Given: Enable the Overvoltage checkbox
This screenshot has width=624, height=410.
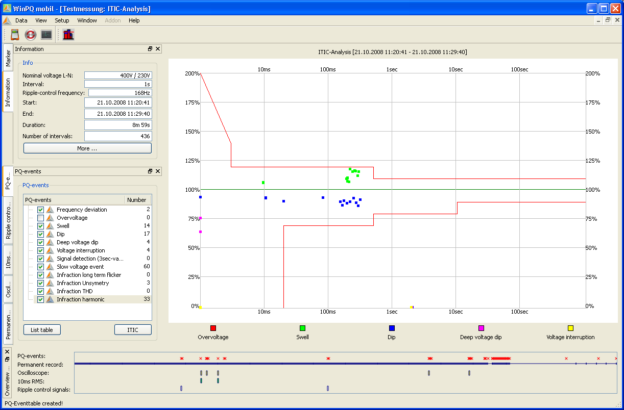Looking at the screenshot, I should pos(40,218).
